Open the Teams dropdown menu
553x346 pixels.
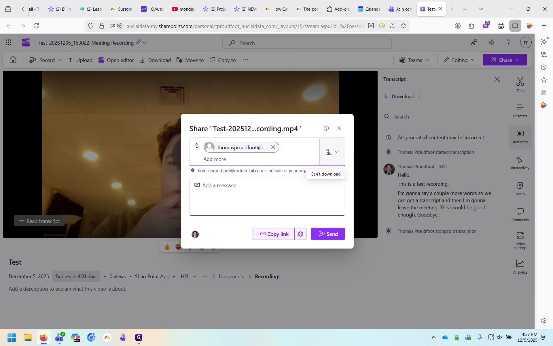pos(414,60)
